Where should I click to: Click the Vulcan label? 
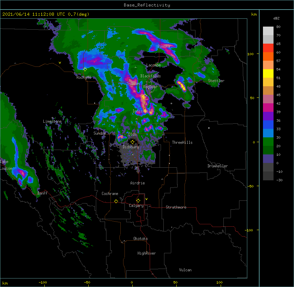point(185,270)
